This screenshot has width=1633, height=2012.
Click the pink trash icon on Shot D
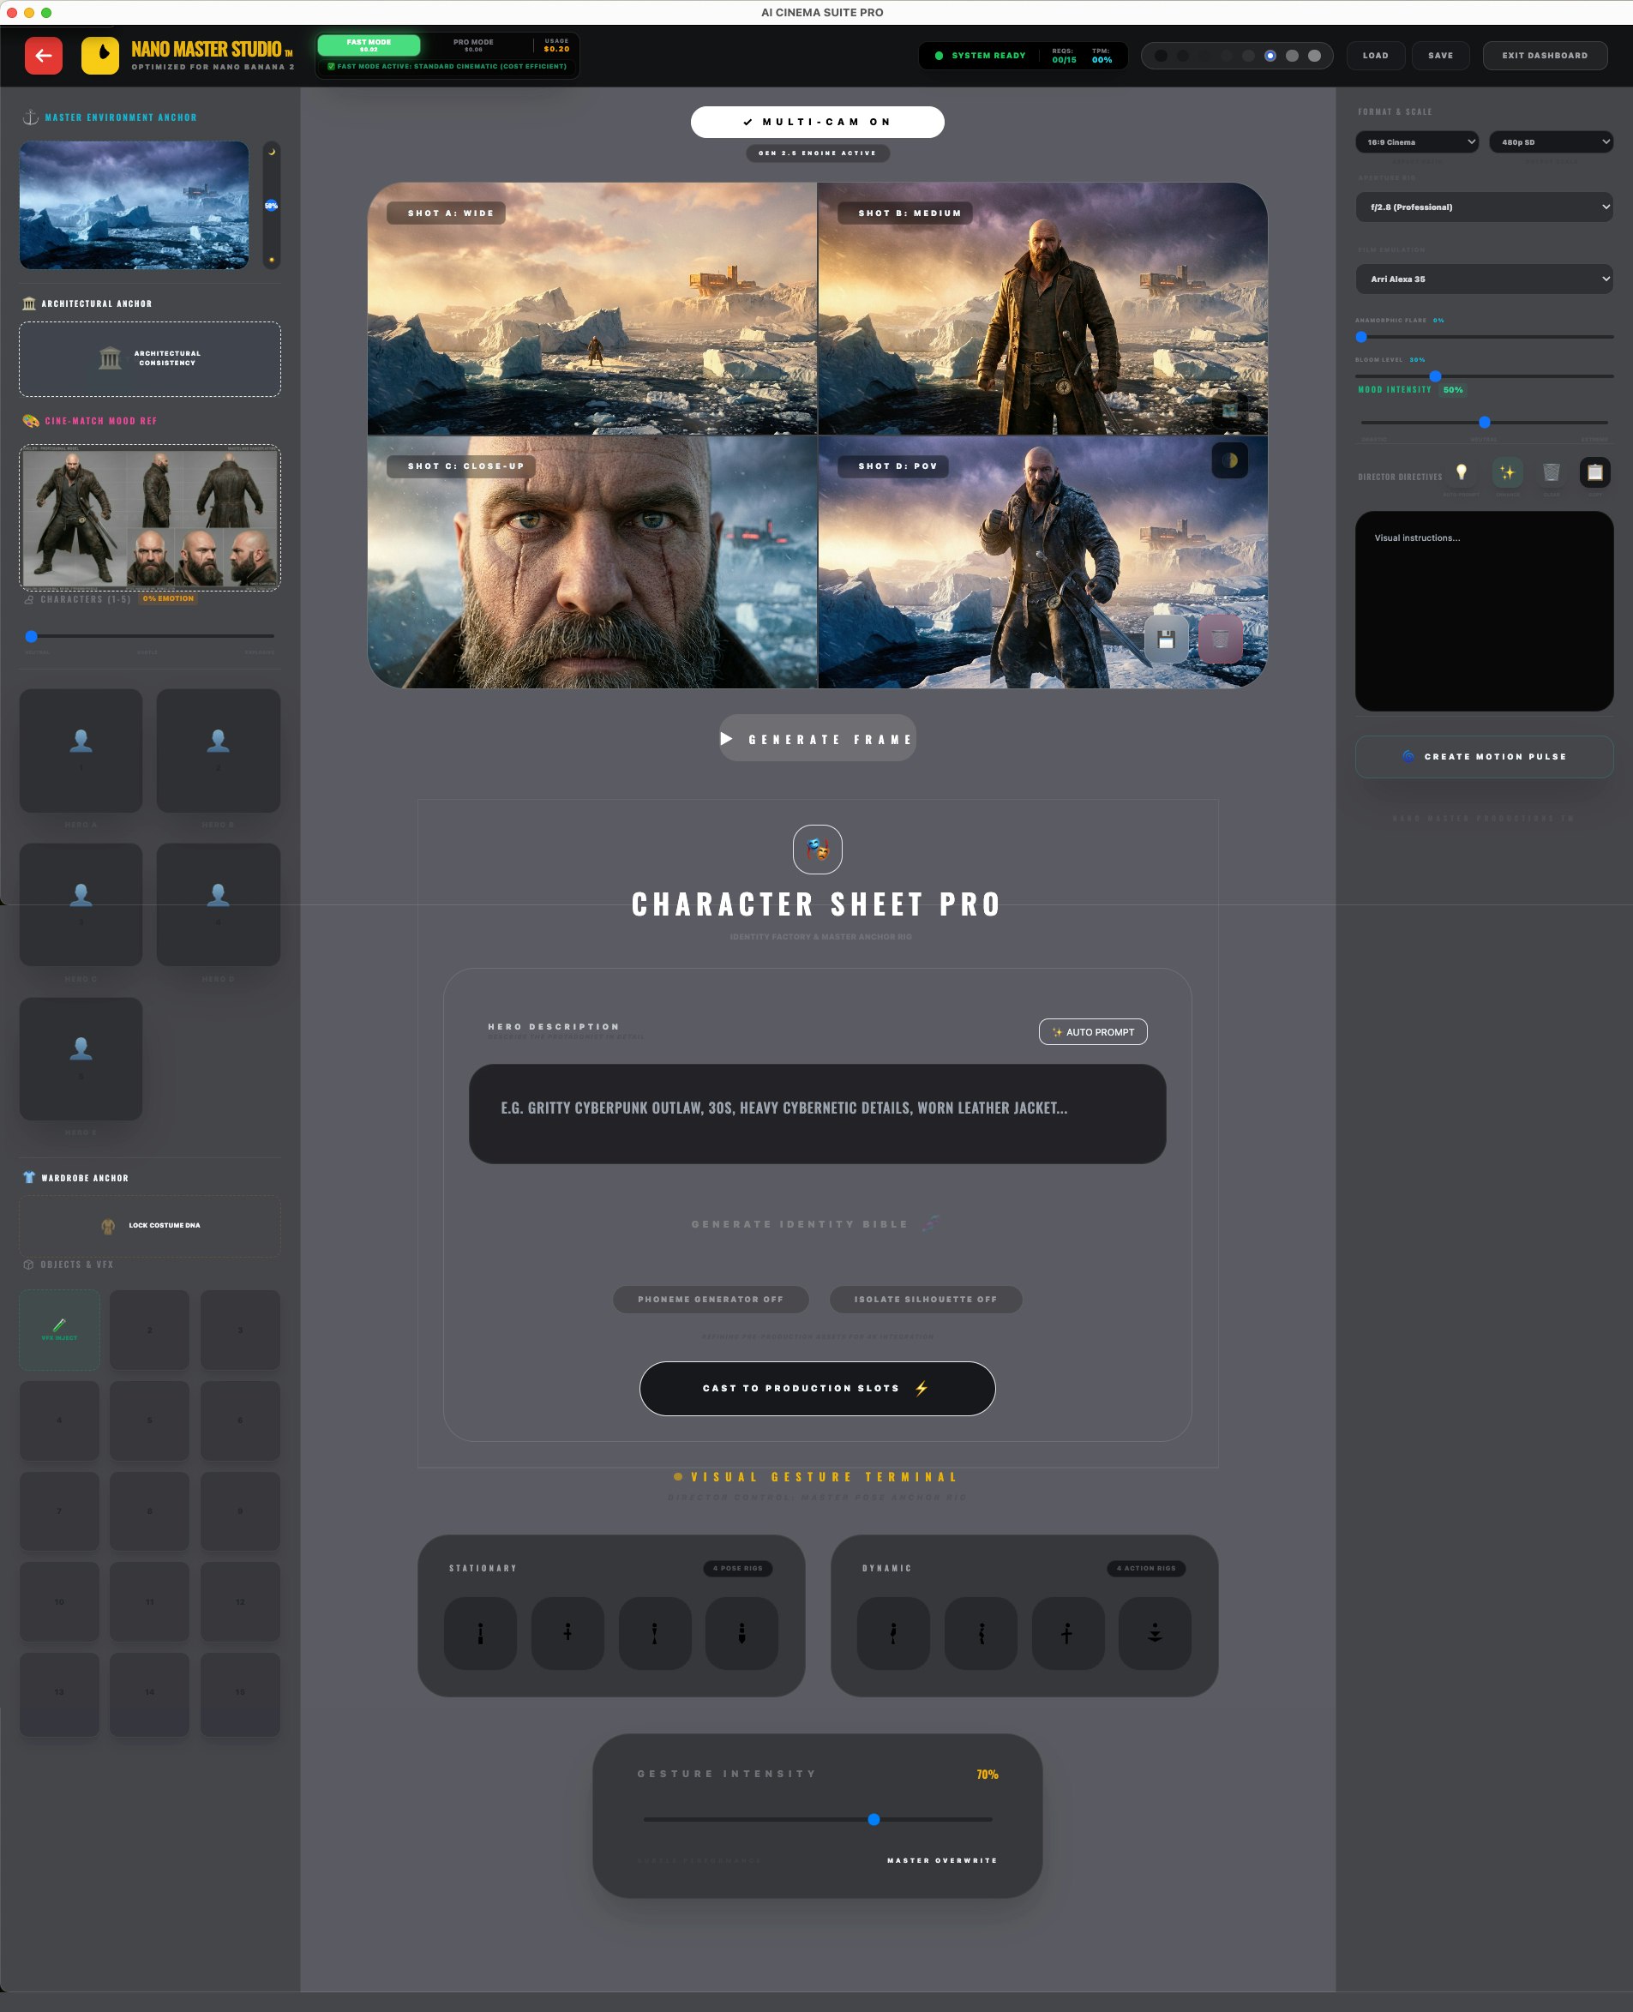pyautogui.click(x=1220, y=640)
